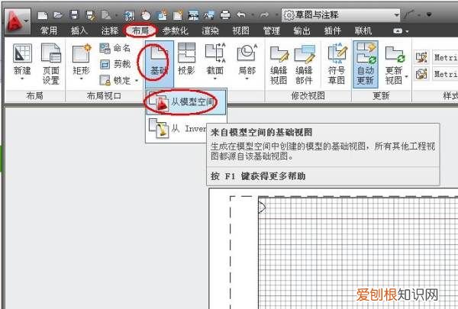Click the 布局 panel title
Screen dimensions: 458x309
click(x=35, y=96)
